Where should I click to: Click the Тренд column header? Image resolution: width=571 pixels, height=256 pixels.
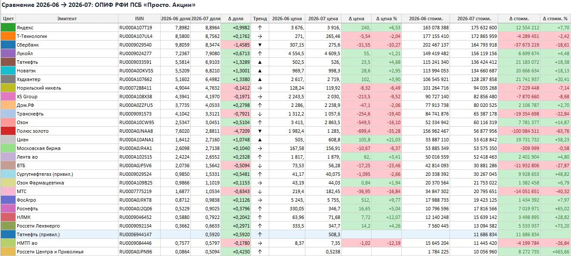[x=260, y=19]
